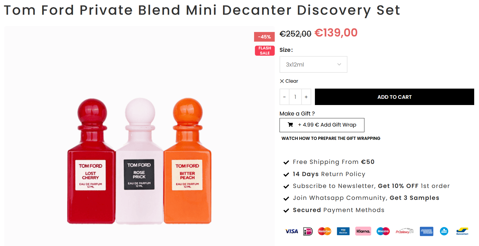
Task: Clear the selected size option
Action: pos(289,81)
